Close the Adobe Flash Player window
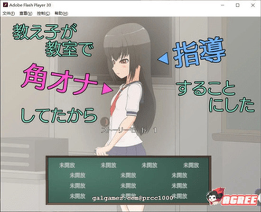This screenshot has width=261, height=212. click(x=253, y=5)
